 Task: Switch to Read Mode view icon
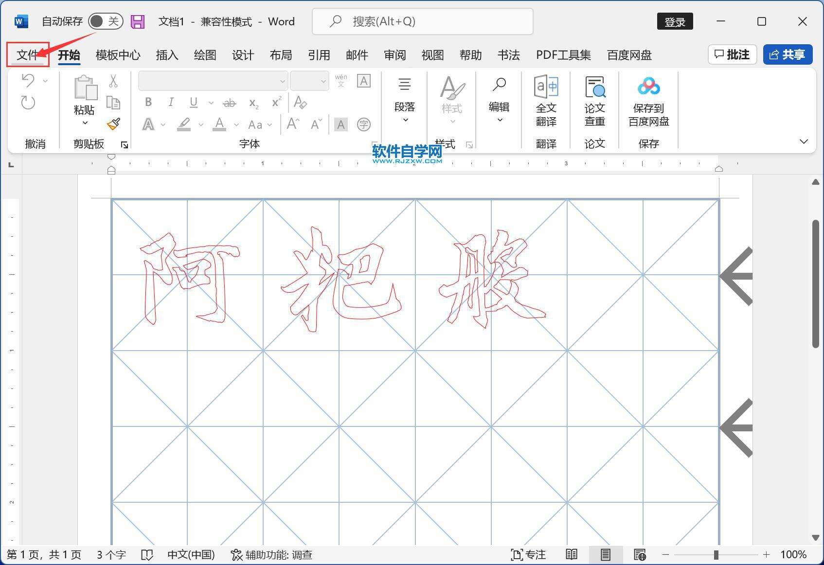tap(572, 555)
